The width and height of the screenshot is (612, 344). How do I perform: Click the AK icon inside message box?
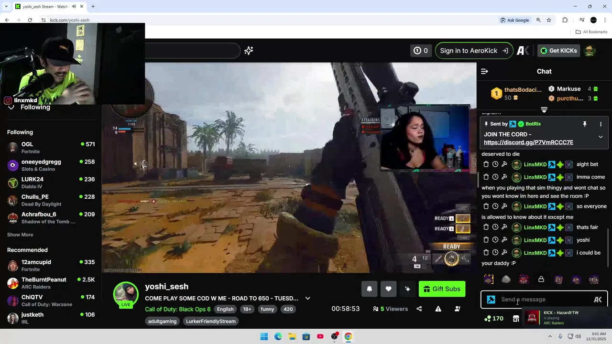coord(598,300)
